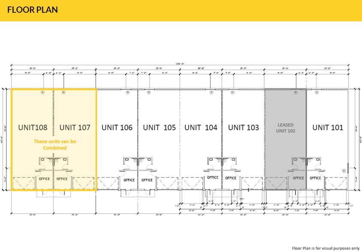The height and width of the screenshot is (252, 362).
Task: Click the circle marker atop Unit 103
Action: point(232,92)
